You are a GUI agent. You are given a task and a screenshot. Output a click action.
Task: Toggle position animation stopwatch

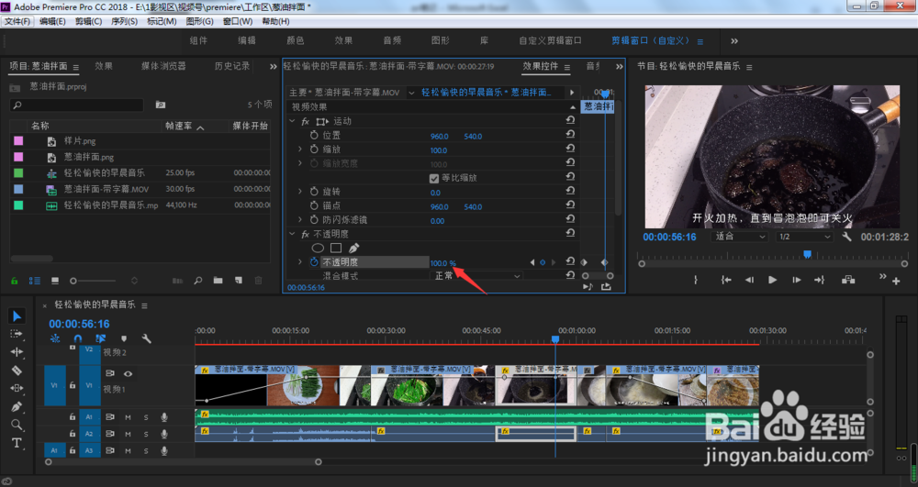(314, 135)
